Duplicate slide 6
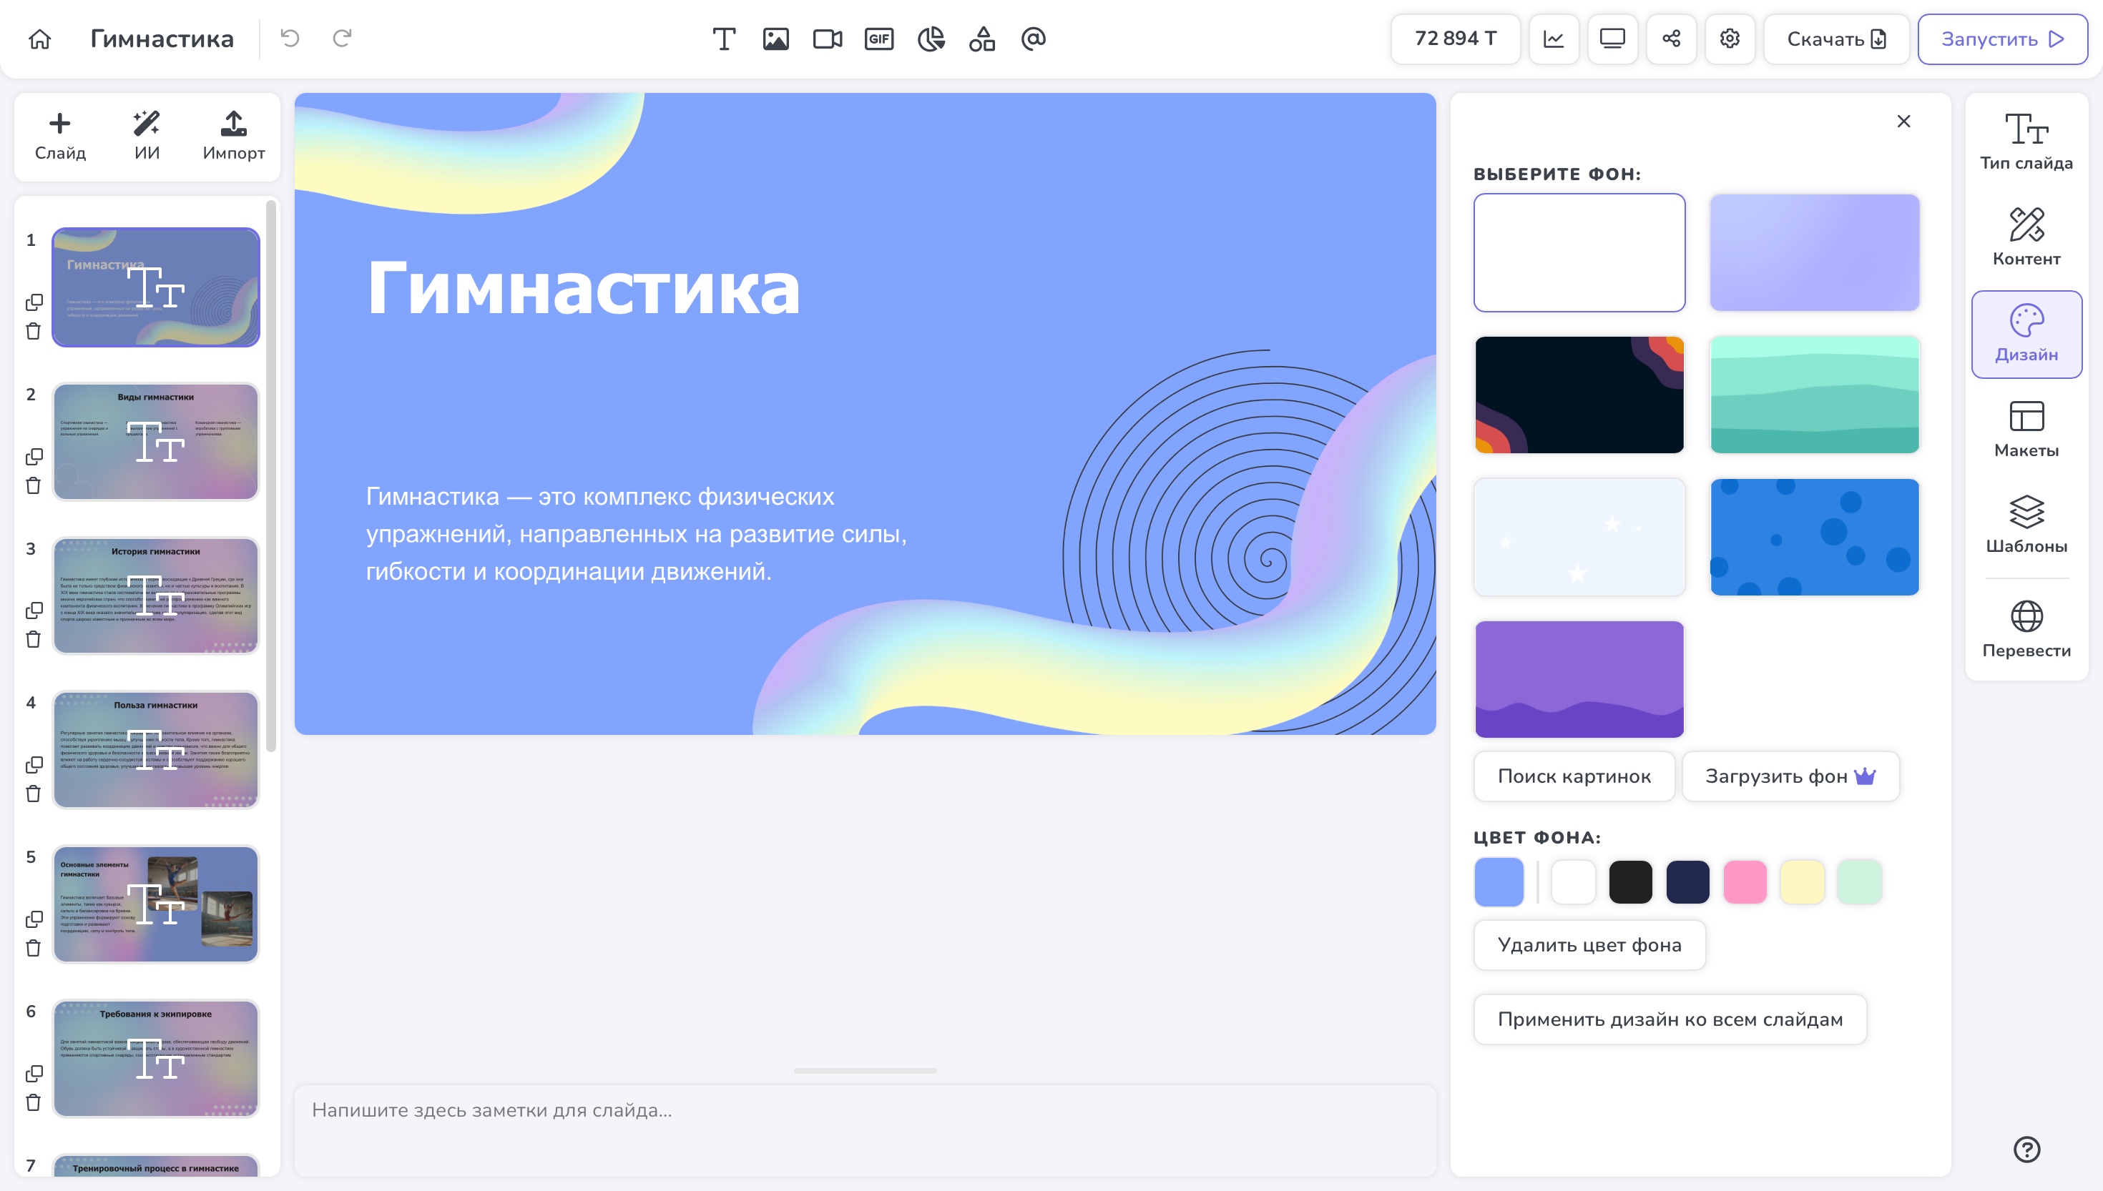Image resolution: width=2103 pixels, height=1191 pixels. [x=34, y=1072]
